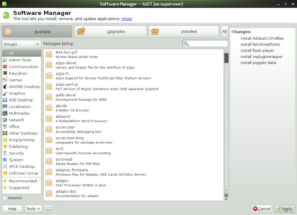This screenshot has height=215, width=297.
Task: Select the a2ps-h package row
Action: [x=134, y=76]
